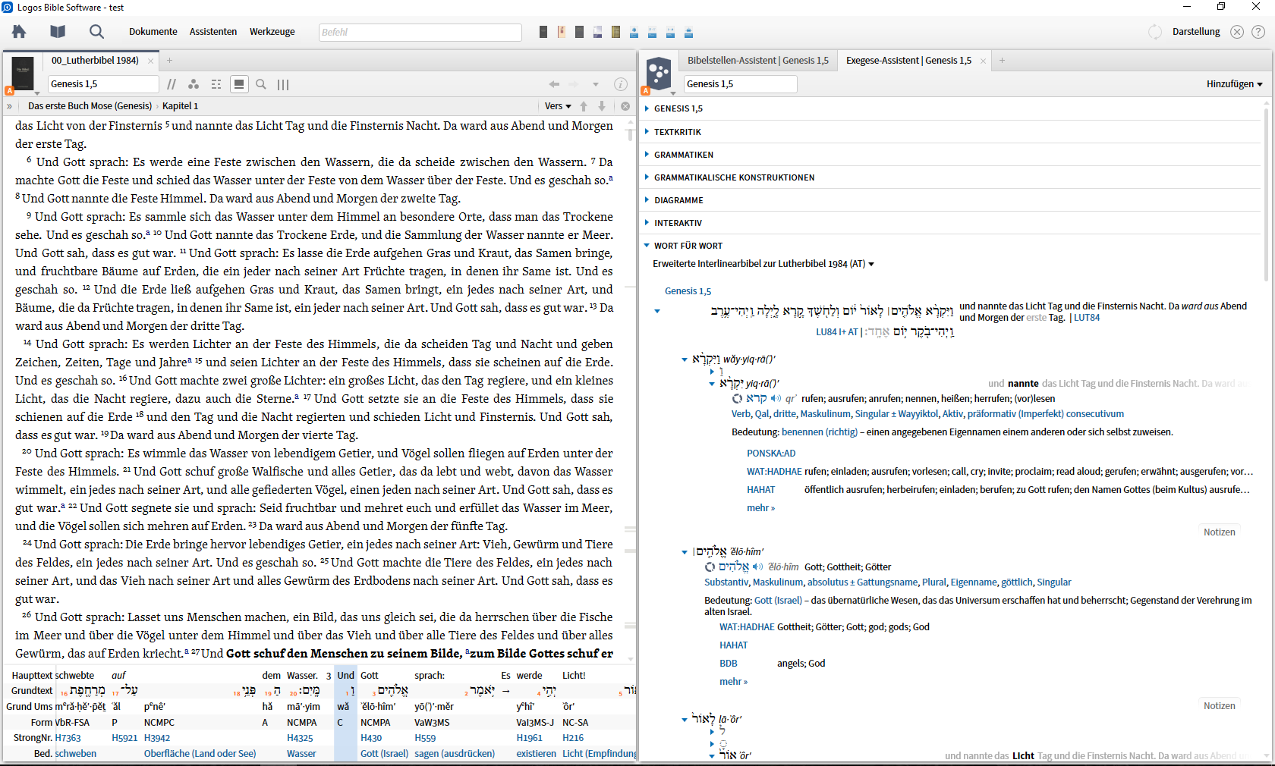1275x766 pixels.
Task: Open visual filters three-dots icon
Action: tap(194, 84)
